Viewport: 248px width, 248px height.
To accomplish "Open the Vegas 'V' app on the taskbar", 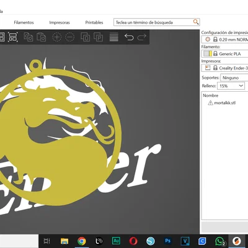I will pos(185,241).
